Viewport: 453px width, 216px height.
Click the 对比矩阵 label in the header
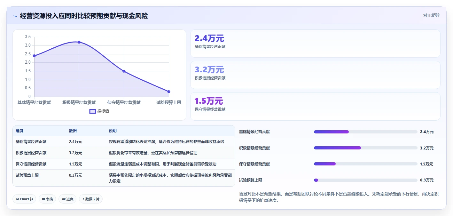(x=431, y=15)
